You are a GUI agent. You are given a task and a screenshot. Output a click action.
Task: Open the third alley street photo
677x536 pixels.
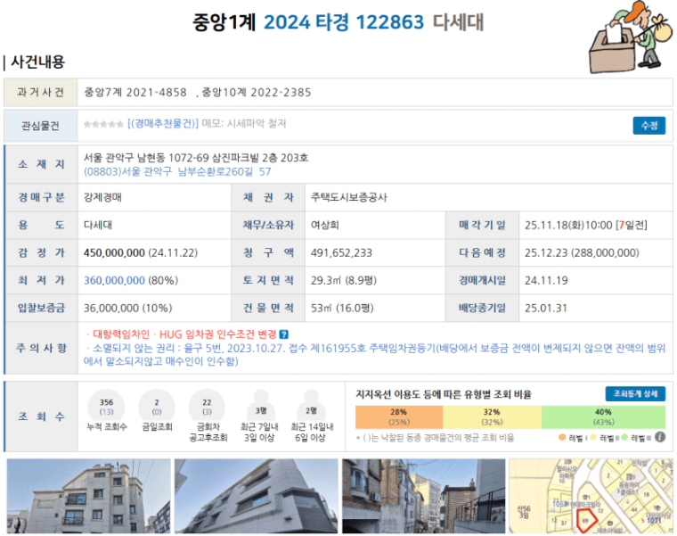[x=423, y=496]
